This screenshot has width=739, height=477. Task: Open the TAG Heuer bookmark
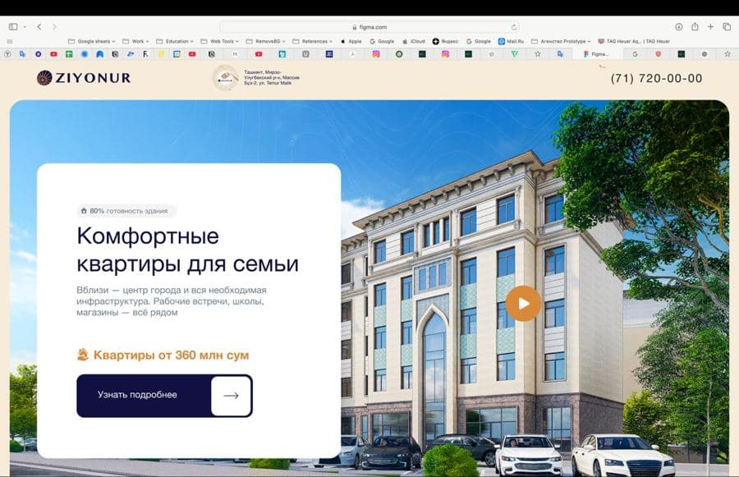coord(634,42)
